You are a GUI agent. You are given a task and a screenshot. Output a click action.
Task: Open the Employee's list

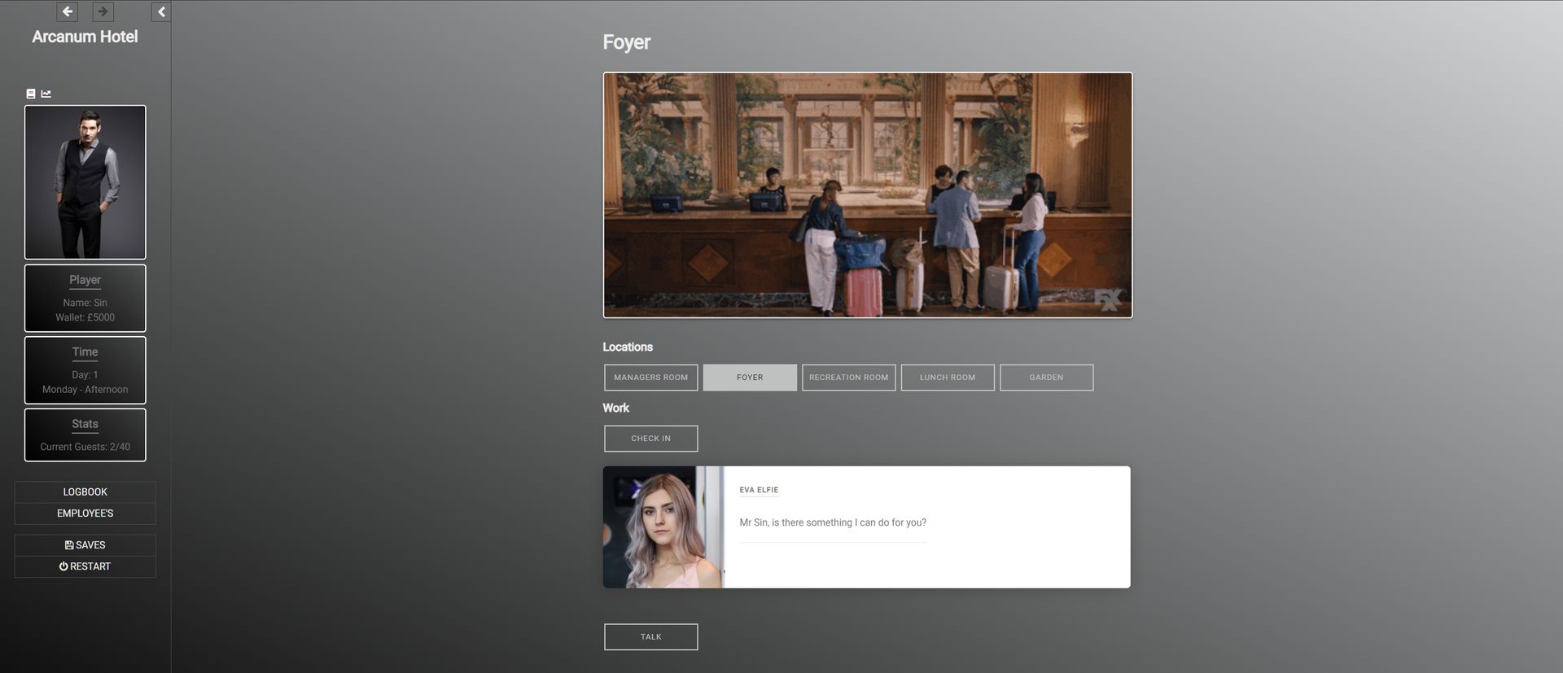[x=85, y=513]
